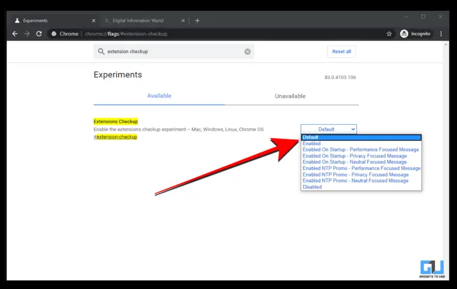Select Enabled option in dropdown list
The width and height of the screenshot is (457, 289).
pyautogui.click(x=312, y=143)
